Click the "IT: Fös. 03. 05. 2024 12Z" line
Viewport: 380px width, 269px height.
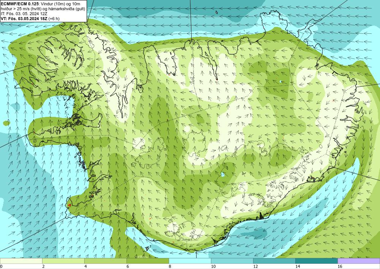pyautogui.click(x=24, y=14)
